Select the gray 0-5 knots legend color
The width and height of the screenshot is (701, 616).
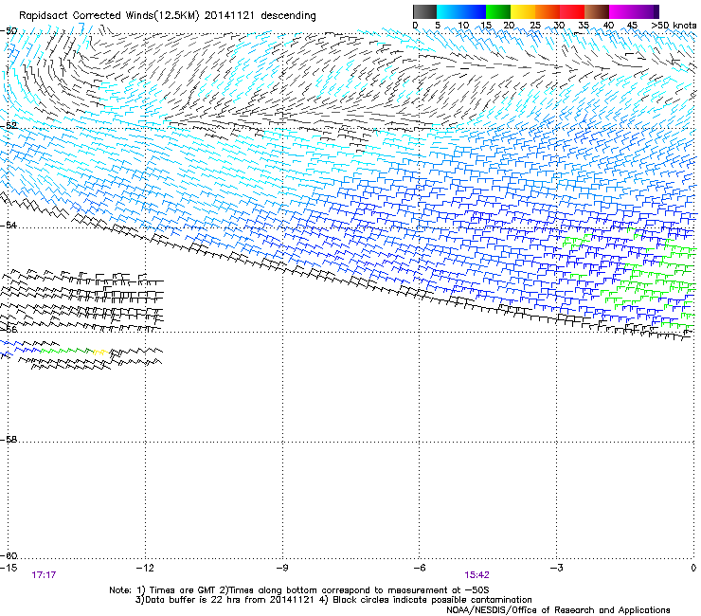[x=424, y=11]
